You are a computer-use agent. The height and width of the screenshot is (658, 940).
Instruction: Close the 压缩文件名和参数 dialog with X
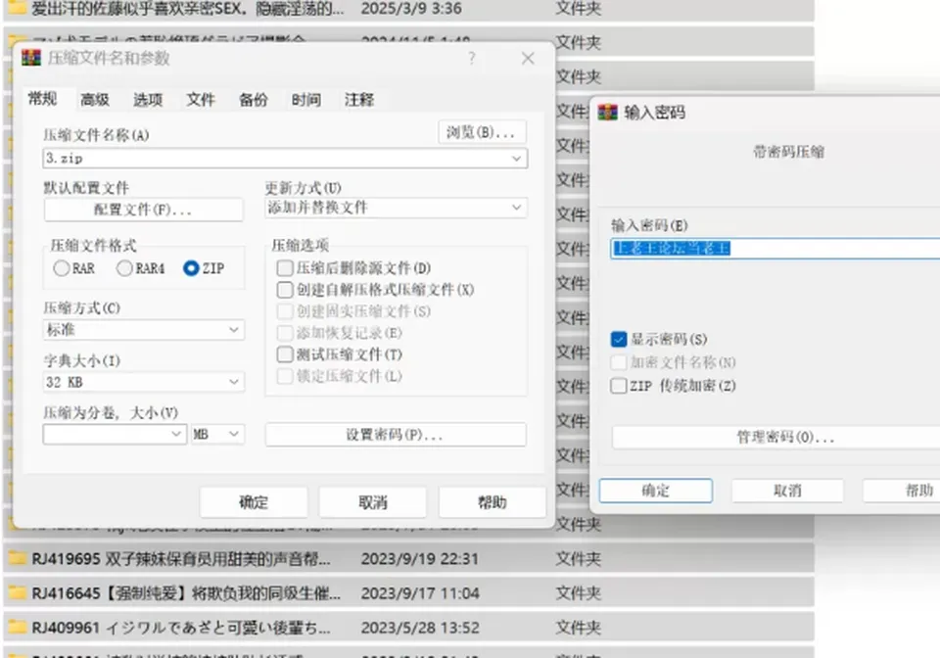click(528, 58)
